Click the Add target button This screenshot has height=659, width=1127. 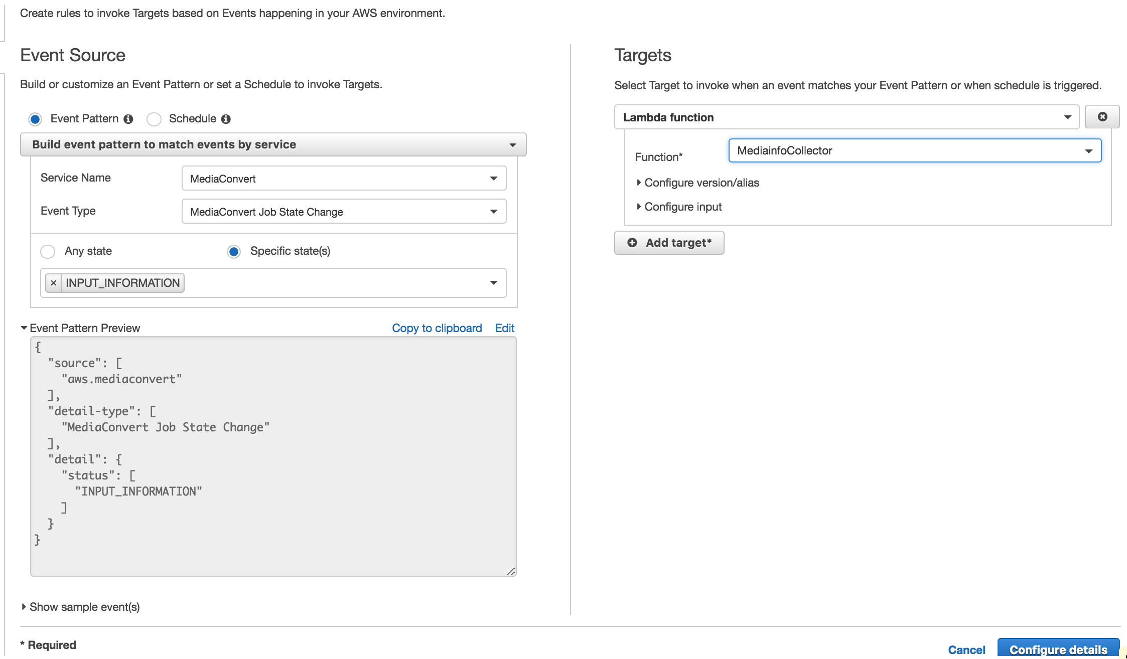point(669,243)
